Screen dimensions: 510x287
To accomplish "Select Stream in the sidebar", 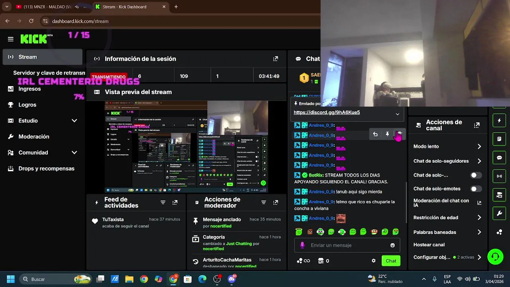I will pos(42,57).
